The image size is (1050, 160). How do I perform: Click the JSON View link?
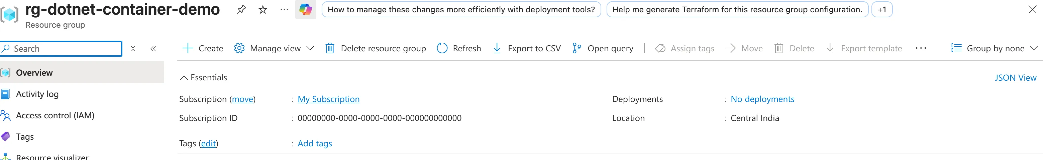pyautogui.click(x=1015, y=78)
